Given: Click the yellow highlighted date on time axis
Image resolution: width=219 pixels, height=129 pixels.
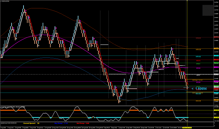Looking at the screenshot, I should click(187, 128).
